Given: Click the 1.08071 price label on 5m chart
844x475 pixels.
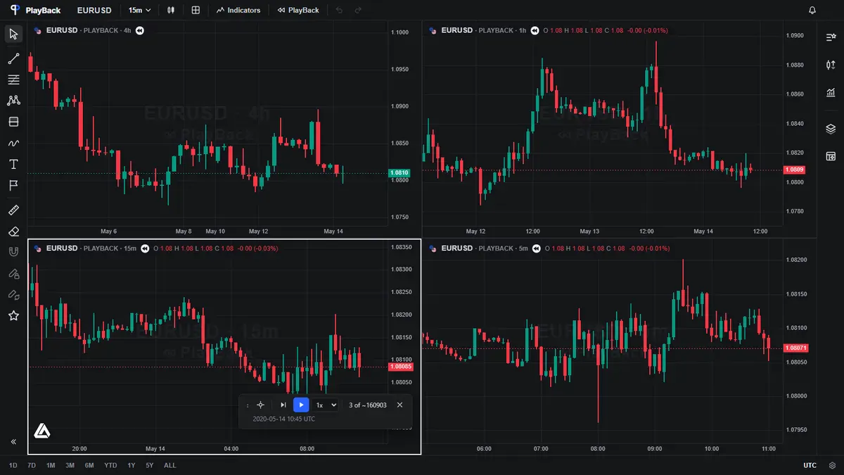Looking at the screenshot, I should (797, 348).
